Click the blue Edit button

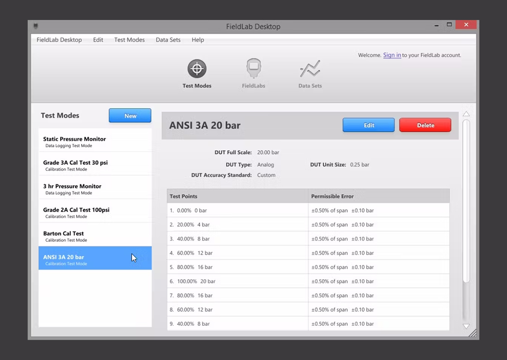coord(368,125)
